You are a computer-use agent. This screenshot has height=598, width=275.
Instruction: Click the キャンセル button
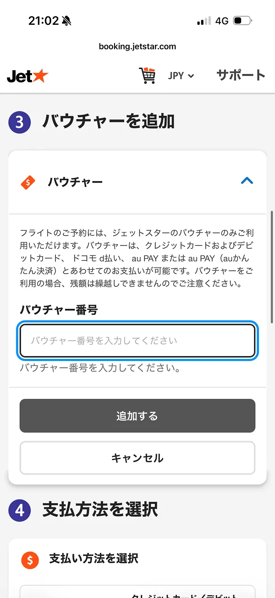point(137,458)
